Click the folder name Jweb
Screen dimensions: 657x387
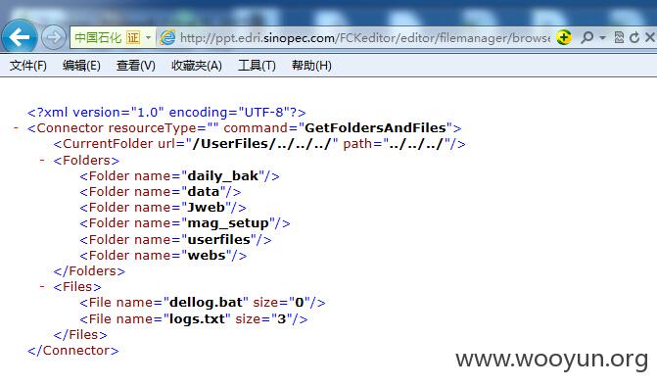(x=207, y=207)
